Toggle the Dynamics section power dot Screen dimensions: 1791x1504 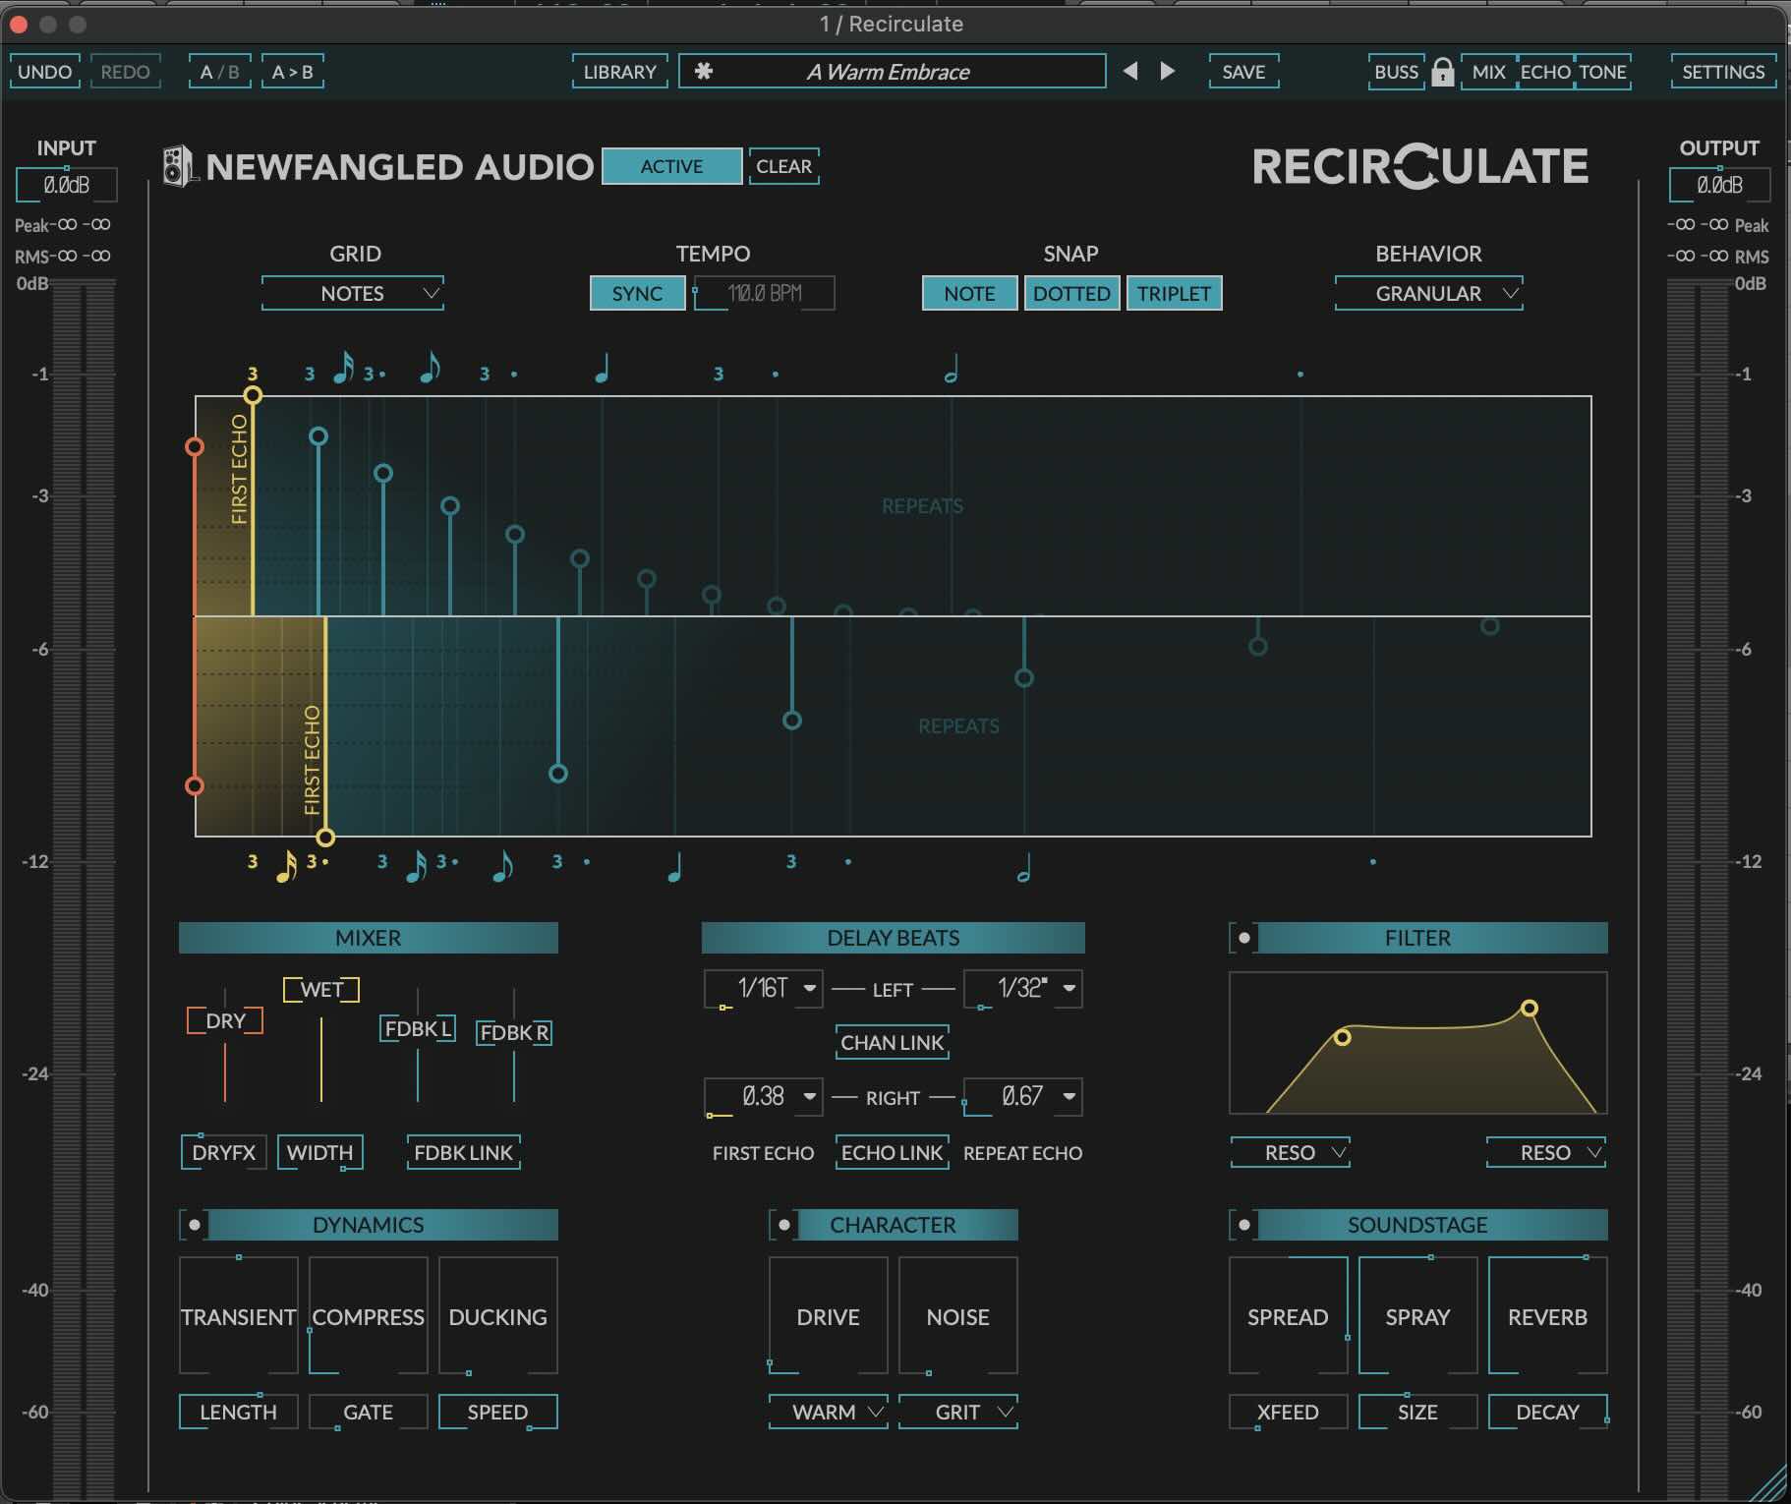coord(194,1225)
